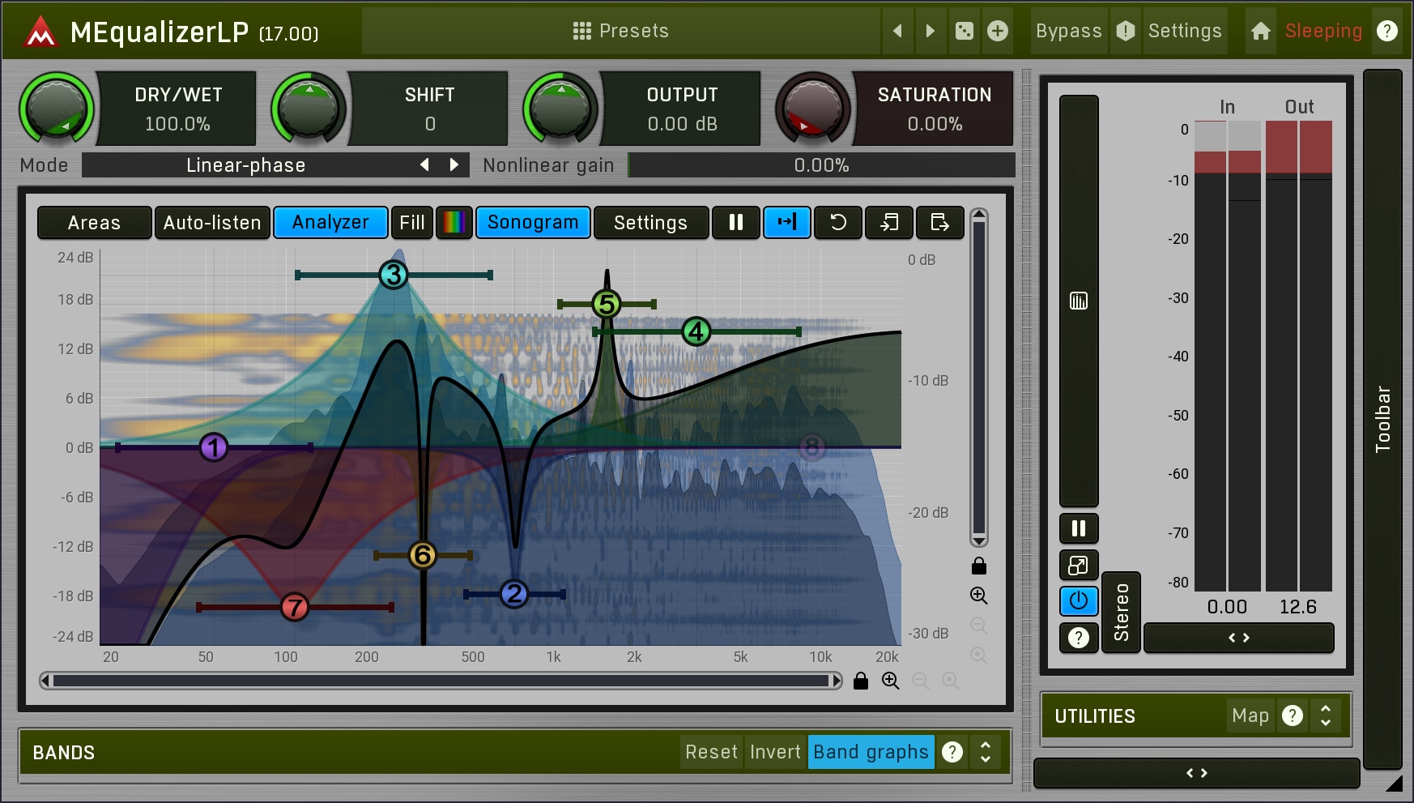This screenshot has width=1414, height=803.
Task: Switch to next Mode with right arrow
Action: point(454,165)
